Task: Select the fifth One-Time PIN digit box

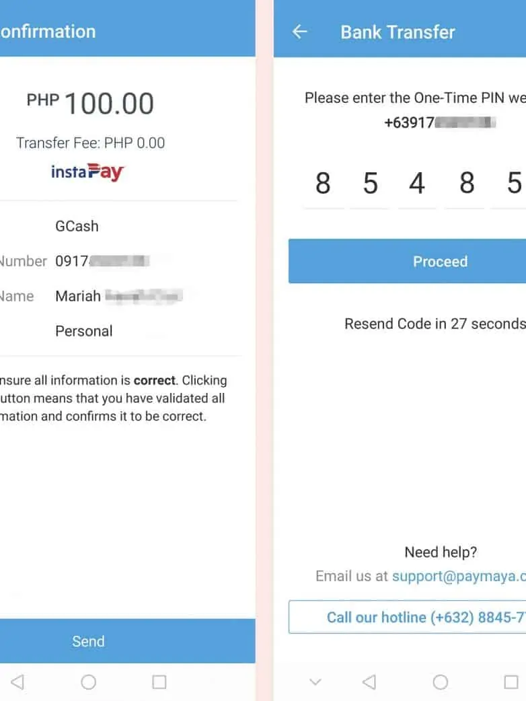Action: point(514,184)
